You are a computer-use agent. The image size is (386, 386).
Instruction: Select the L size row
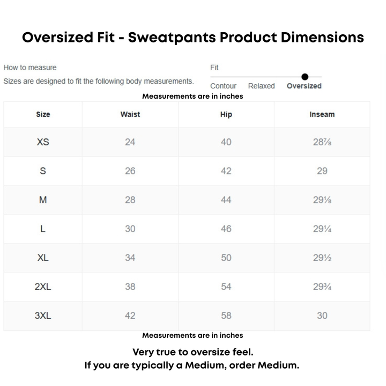pos(43,229)
